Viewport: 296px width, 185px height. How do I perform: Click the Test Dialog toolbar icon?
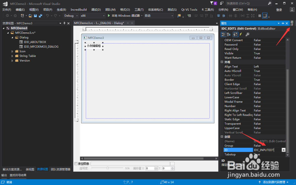[x=189, y=16]
